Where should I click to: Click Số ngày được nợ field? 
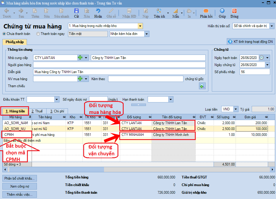point(98,99)
